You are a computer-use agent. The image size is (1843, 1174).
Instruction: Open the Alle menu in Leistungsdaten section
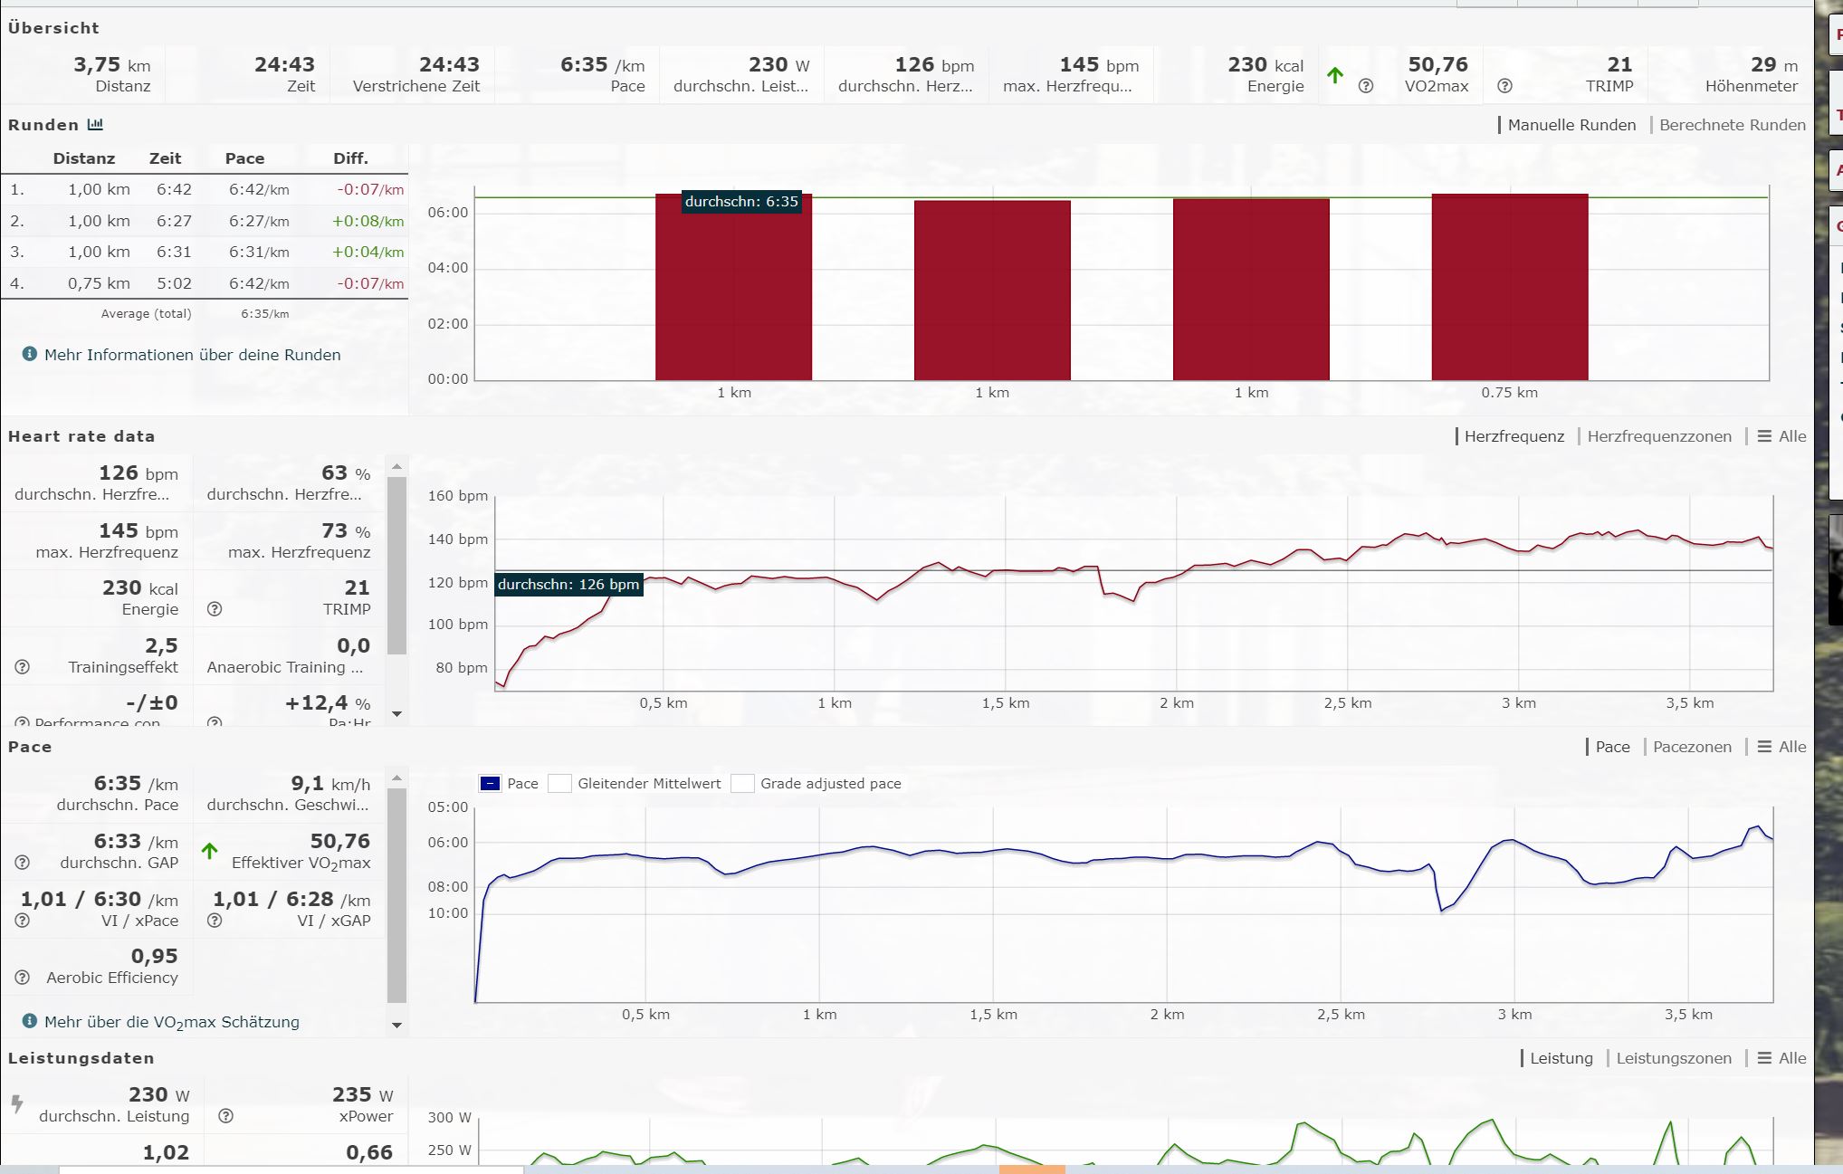[1781, 1058]
